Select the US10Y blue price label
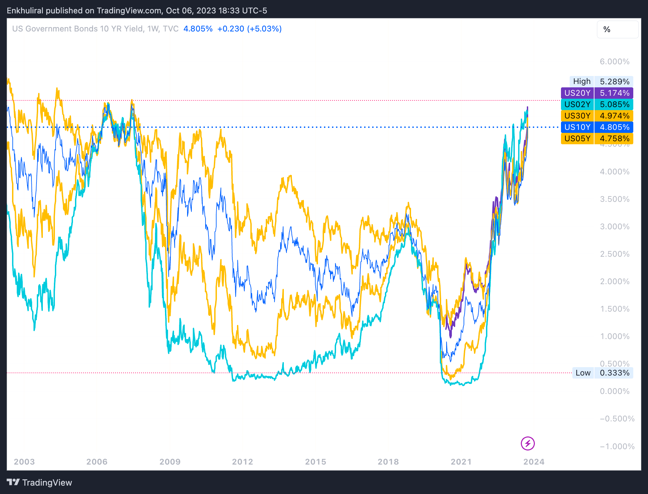This screenshot has width=648, height=494. click(x=597, y=127)
